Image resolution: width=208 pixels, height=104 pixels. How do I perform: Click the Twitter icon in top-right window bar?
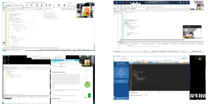pos(123,3)
